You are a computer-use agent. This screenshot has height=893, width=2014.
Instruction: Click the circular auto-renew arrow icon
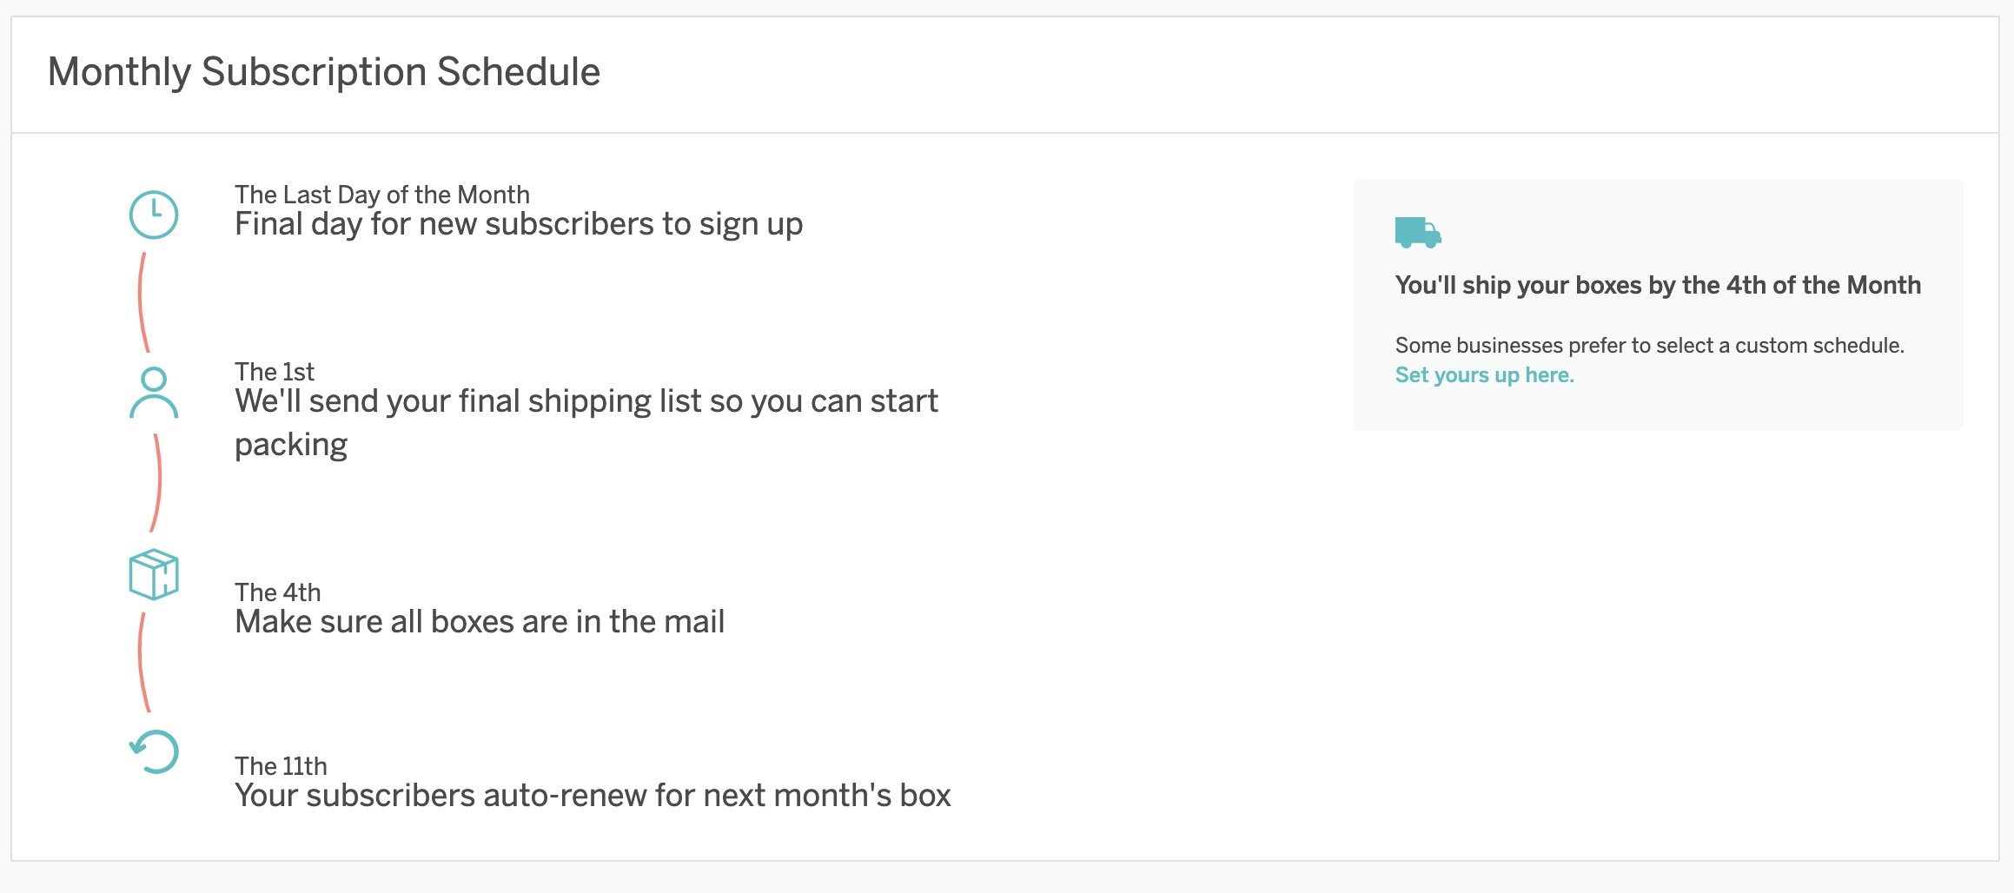click(155, 751)
